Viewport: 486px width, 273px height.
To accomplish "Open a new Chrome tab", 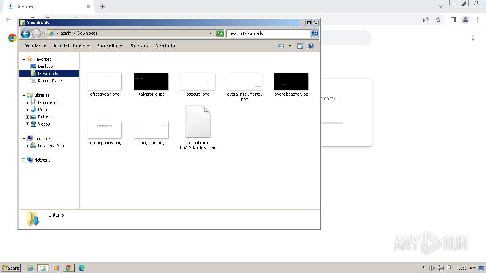I will click(x=103, y=6).
